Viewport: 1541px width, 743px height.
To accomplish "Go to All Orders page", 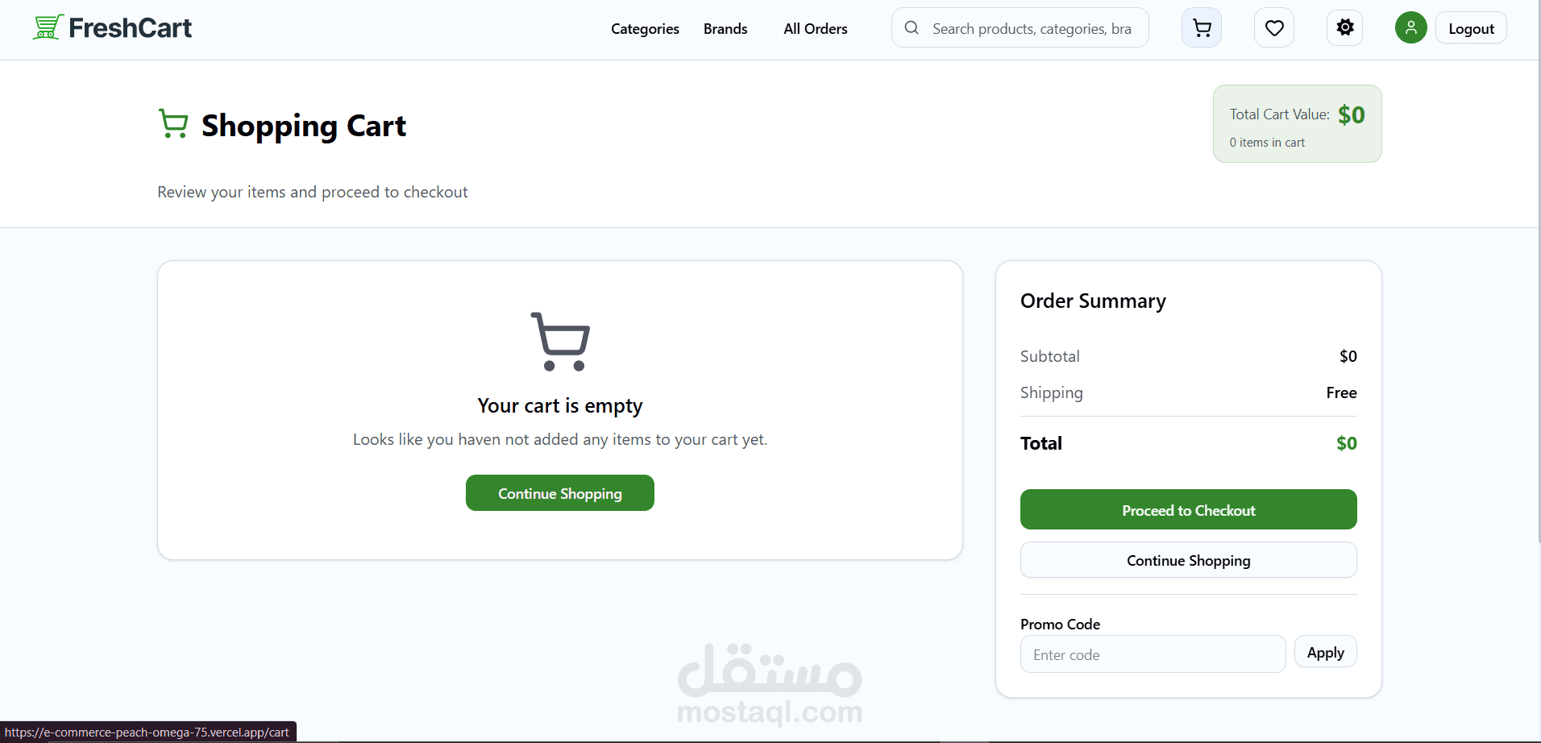I will pyautogui.click(x=815, y=29).
